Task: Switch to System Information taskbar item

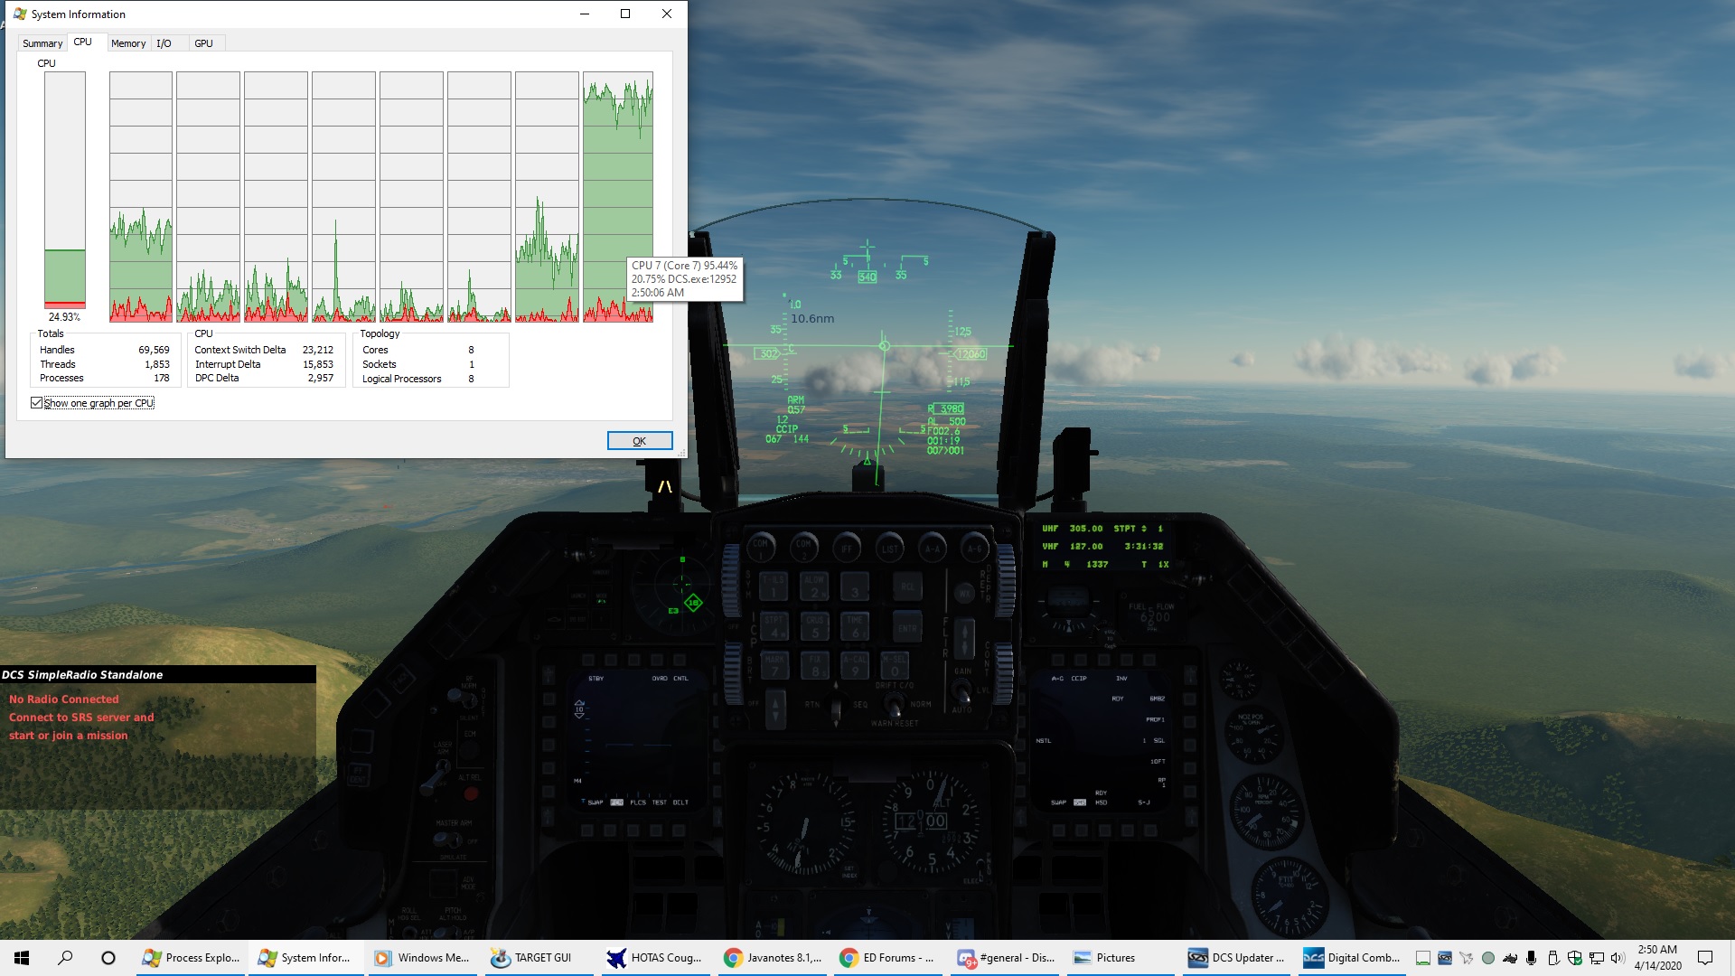Action: 306,958
